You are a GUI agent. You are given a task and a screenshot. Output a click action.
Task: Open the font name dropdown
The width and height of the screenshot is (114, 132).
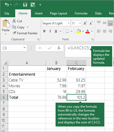[69, 23]
